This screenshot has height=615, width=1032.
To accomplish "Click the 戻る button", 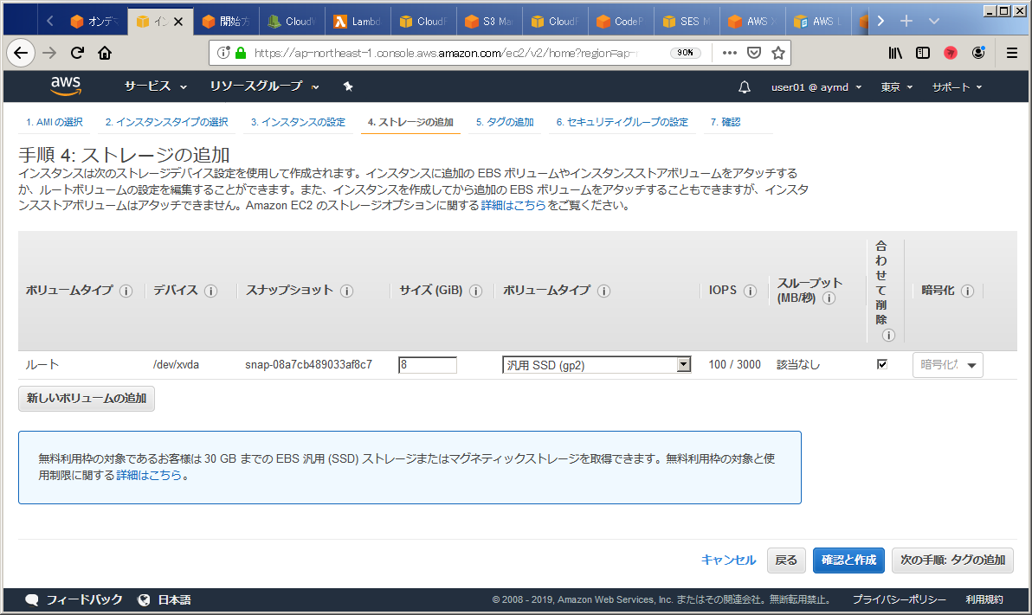I will coord(786,561).
